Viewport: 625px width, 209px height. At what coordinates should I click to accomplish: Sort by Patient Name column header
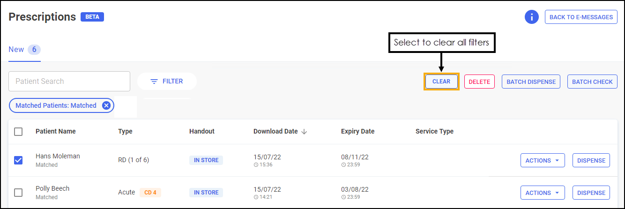pos(56,132)
